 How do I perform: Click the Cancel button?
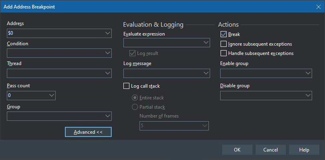271,150
